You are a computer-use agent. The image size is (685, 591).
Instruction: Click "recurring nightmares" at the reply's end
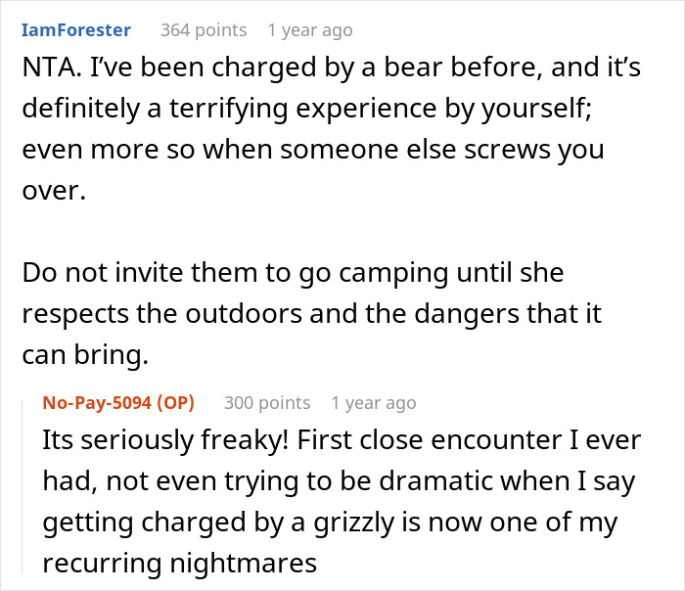pos(181,563)
